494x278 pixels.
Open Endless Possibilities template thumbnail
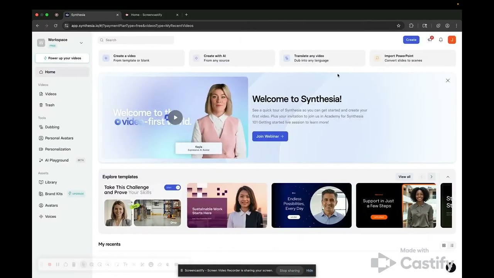coord(311,205)
